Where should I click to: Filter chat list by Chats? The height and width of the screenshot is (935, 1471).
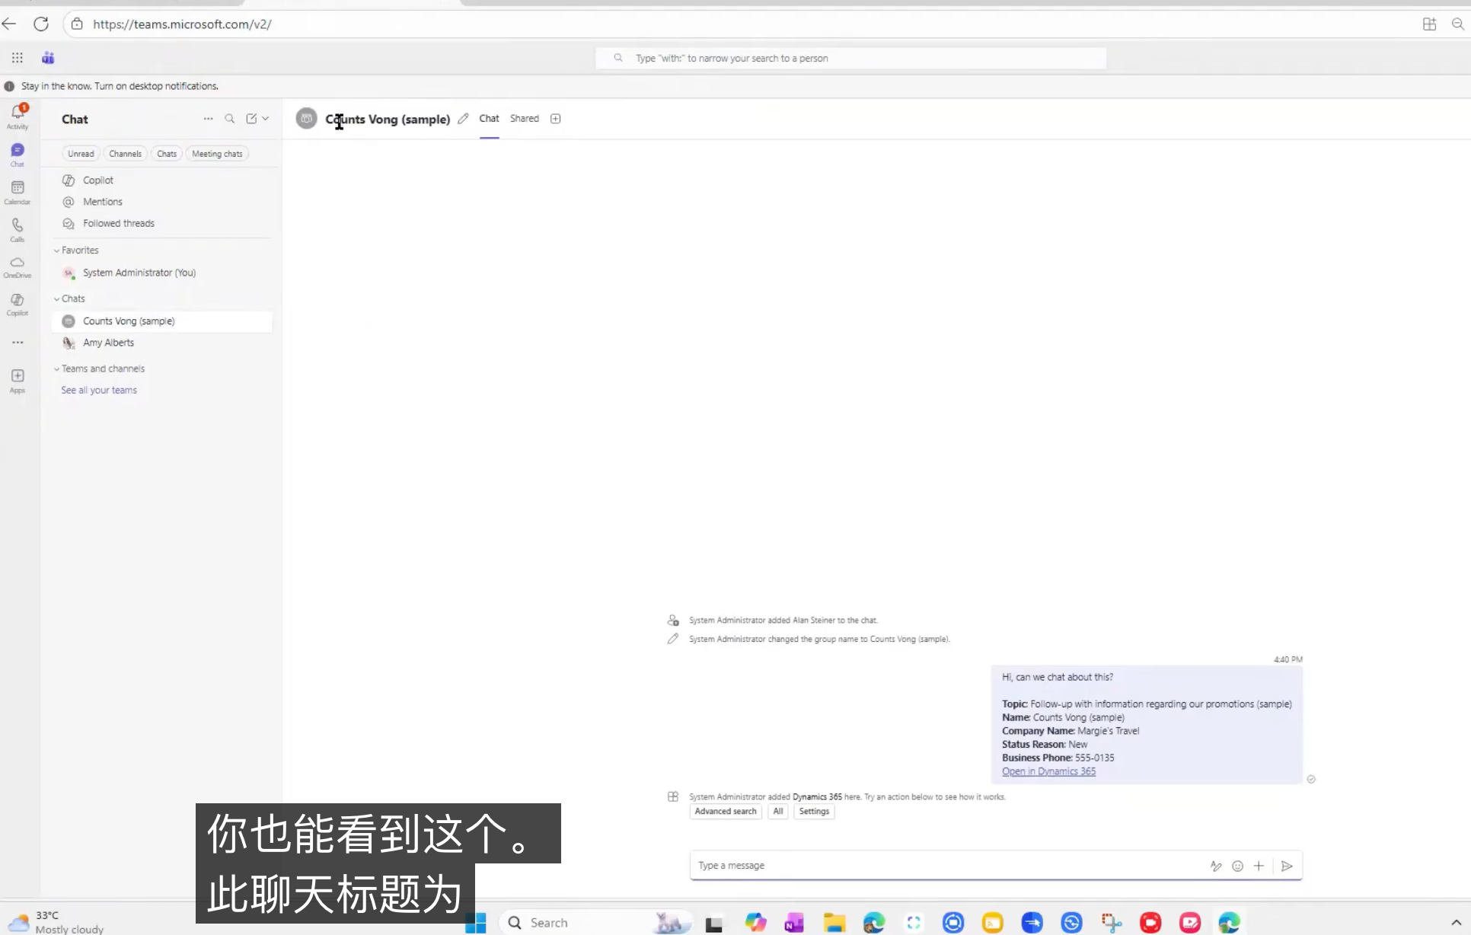pos(167,154)
